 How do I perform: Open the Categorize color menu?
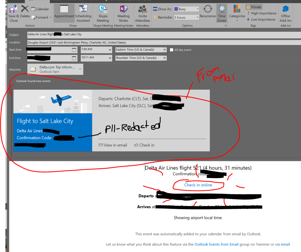[x=237, y=13]
